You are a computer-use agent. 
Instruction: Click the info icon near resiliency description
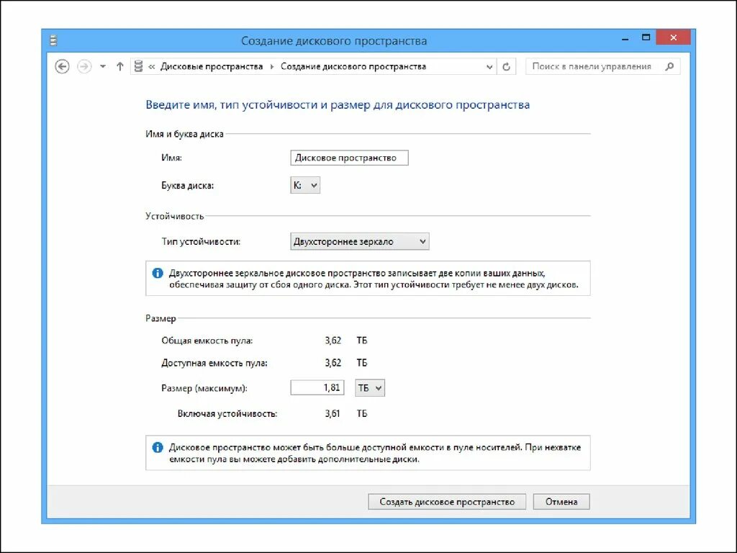158,273
